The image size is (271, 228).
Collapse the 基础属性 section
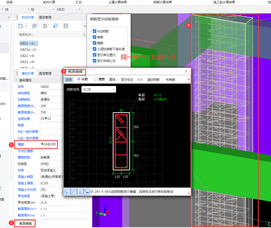pos(17,80)
